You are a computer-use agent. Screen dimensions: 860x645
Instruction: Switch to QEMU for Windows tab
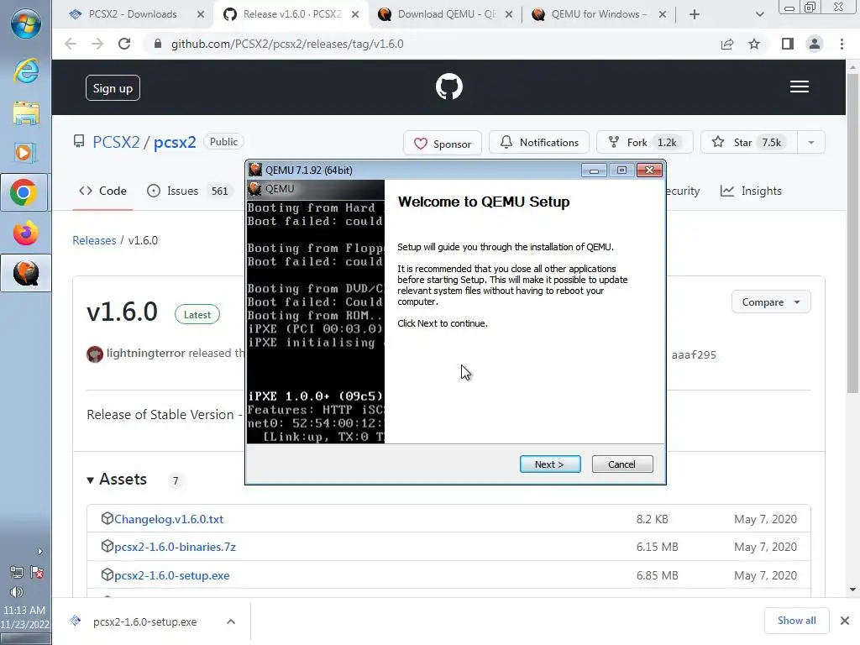[x=600, y=14]
